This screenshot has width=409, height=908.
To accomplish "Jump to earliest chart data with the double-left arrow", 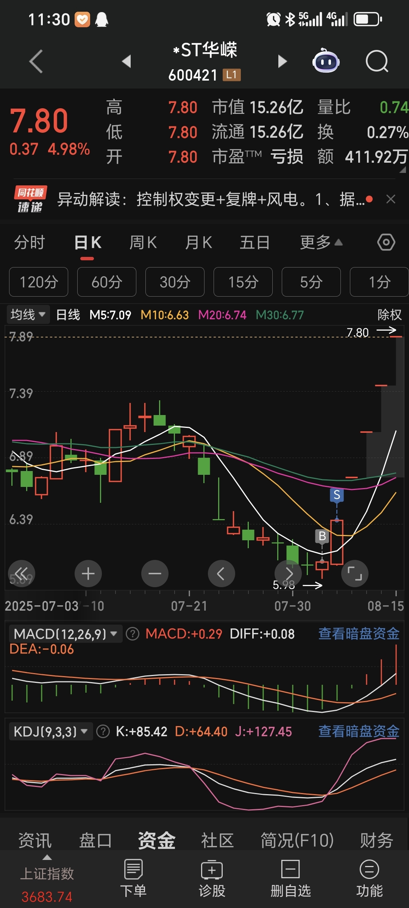I will (x=22, y=574).
